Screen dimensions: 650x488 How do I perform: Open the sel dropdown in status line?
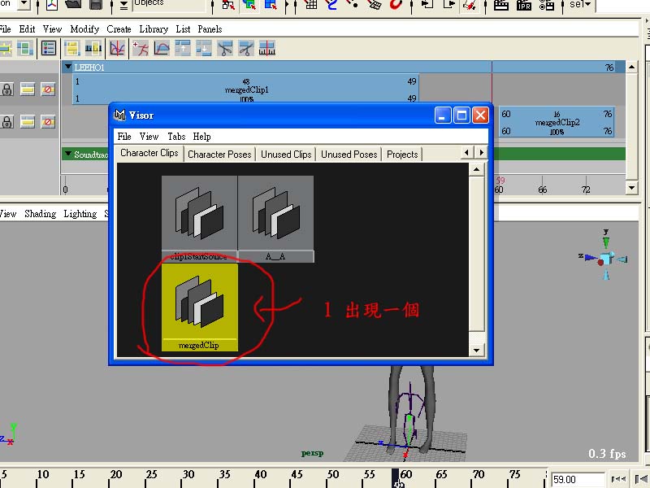[580, 5]
